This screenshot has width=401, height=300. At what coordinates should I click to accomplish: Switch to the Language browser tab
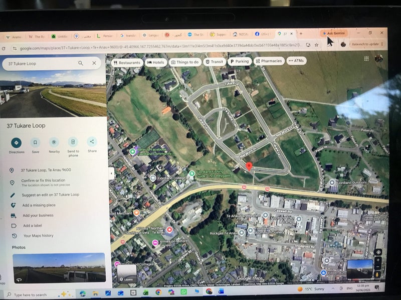(x=151, y=35)
